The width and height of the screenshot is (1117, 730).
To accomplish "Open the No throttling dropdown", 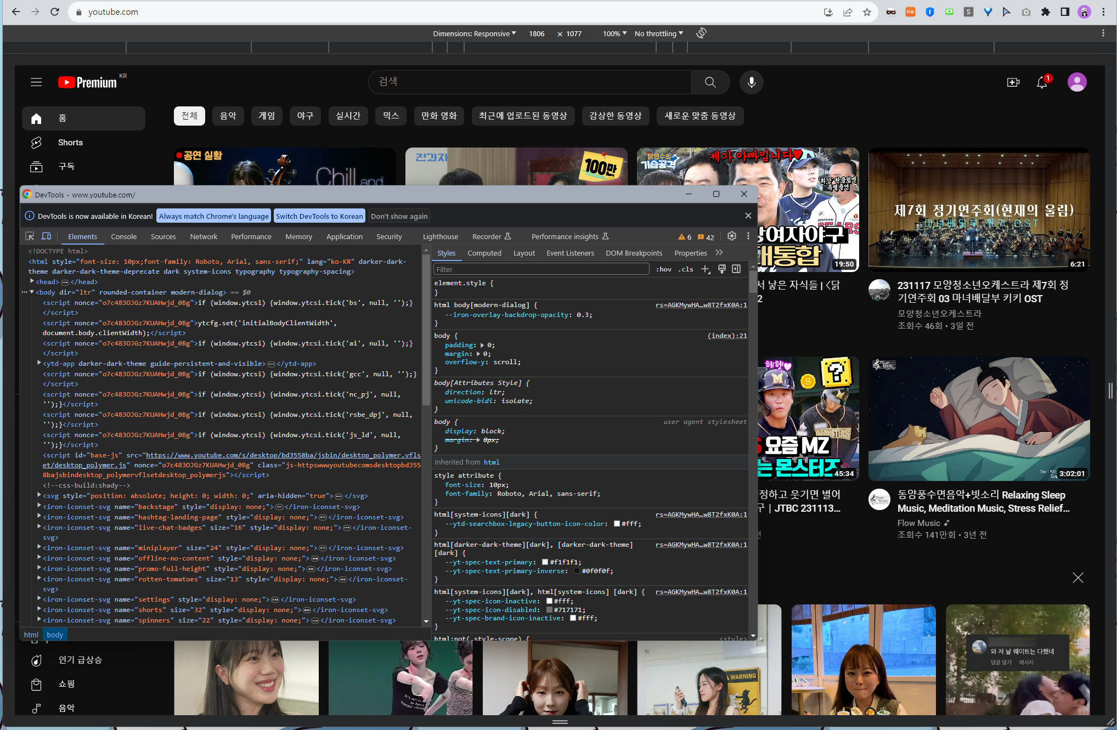I will coord(658,33).
